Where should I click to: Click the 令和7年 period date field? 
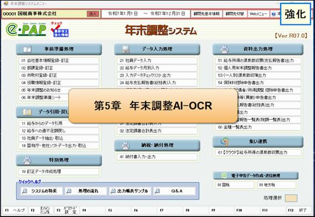pyautogui.click(x=146, y=14)
